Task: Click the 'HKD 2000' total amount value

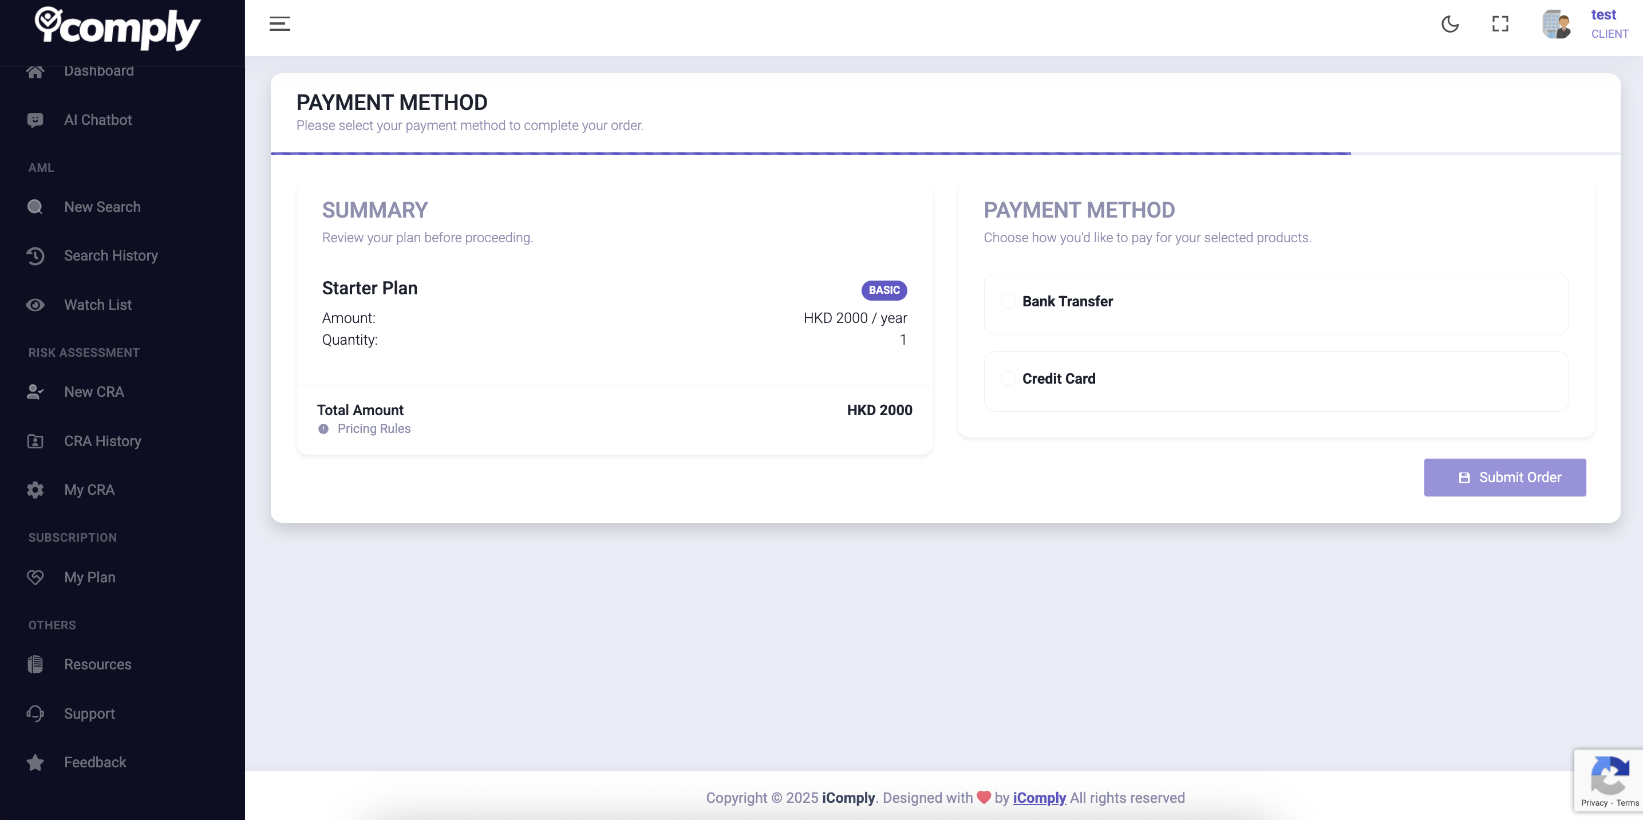Action: 879,411
